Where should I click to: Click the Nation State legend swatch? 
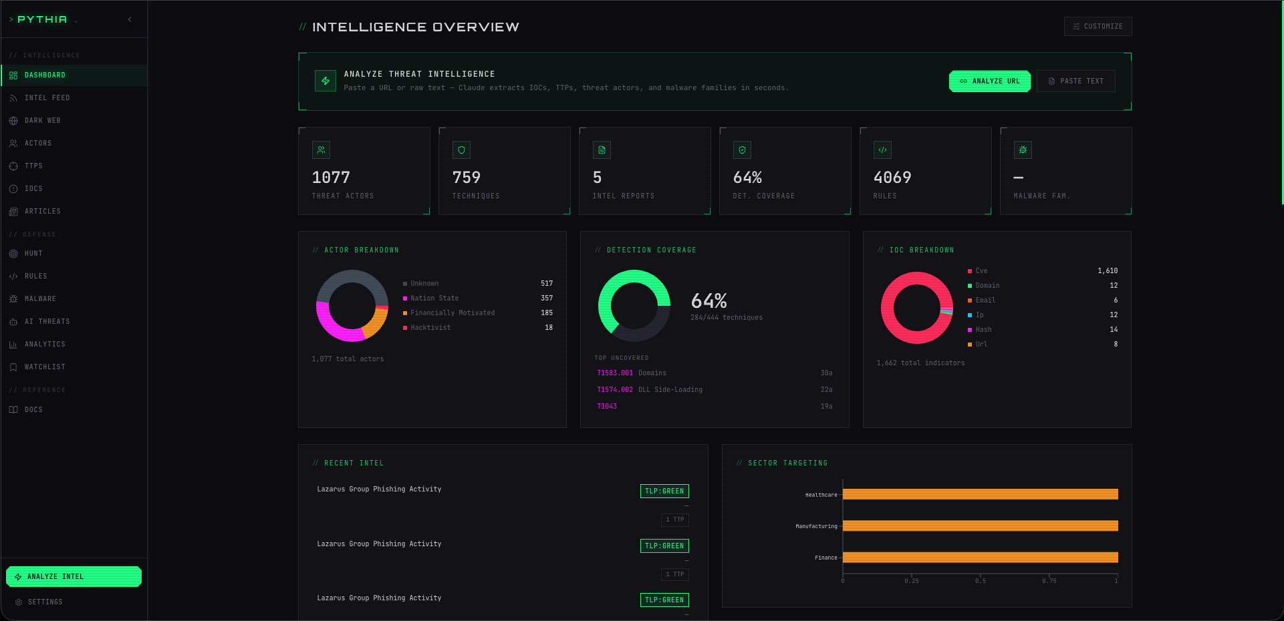pos(405,298)
